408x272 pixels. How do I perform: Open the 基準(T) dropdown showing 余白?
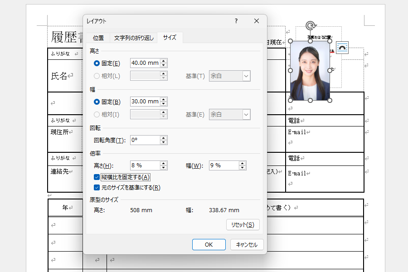click(x=245, y=76)
